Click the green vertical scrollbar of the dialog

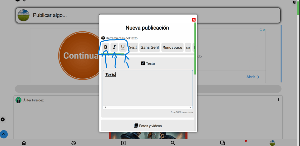195,48
